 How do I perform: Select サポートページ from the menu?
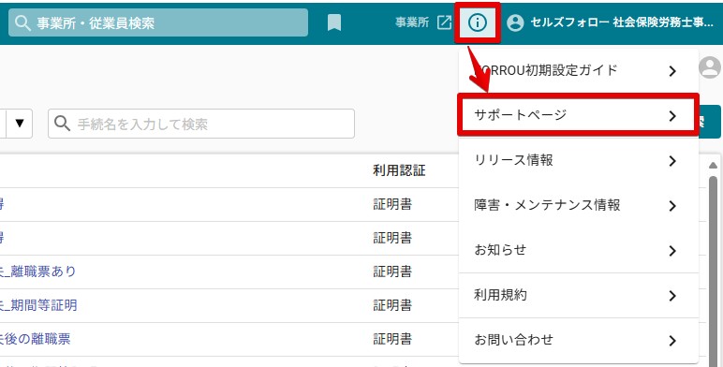[579, 115]
